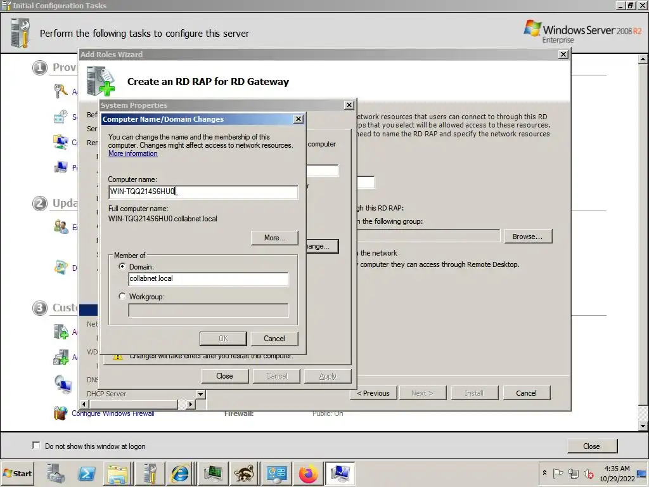This screenshot has height=487, width=649.
Task: Click the network tray icon
Action: coord(573,473)
